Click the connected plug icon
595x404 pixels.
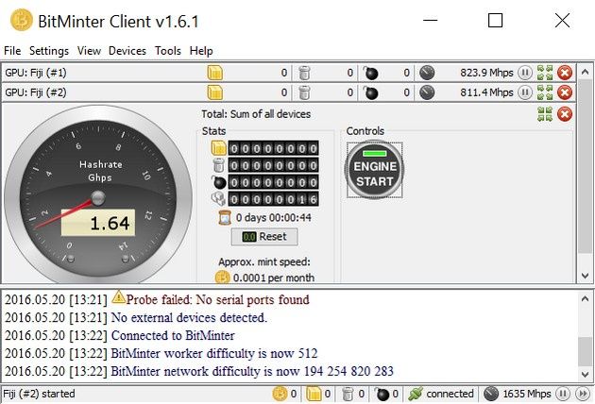click(x=416, y=394)
